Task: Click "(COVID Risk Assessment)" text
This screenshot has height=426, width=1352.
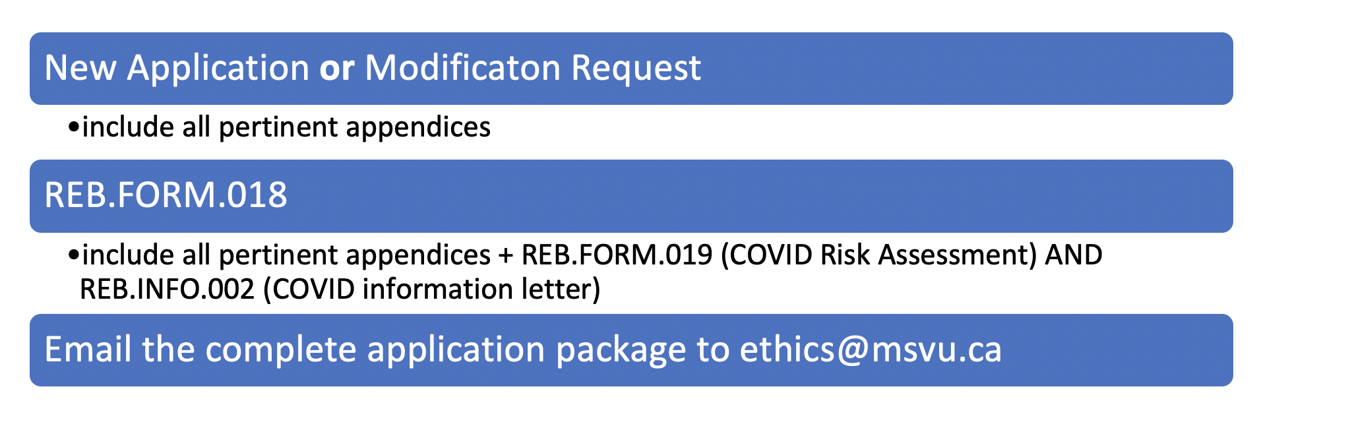Action: click(879, 255)
